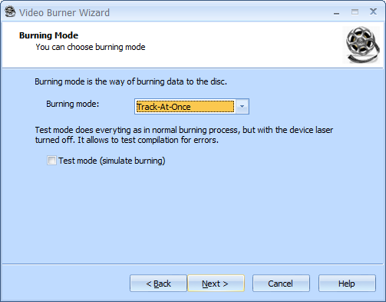Cancel the burning wizard
The width and height of the screenshot is (386, 302).
click(281, 284)
